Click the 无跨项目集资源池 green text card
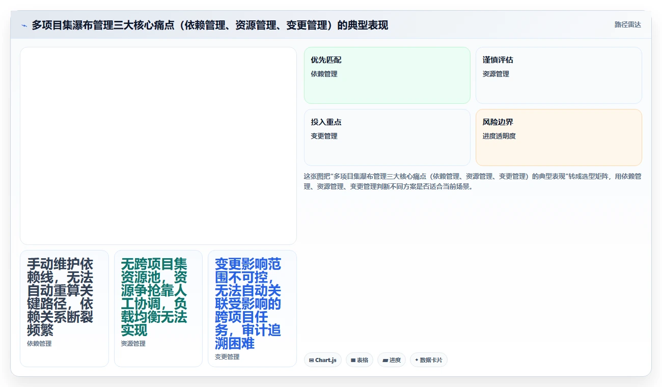 (x=158, y=308)
